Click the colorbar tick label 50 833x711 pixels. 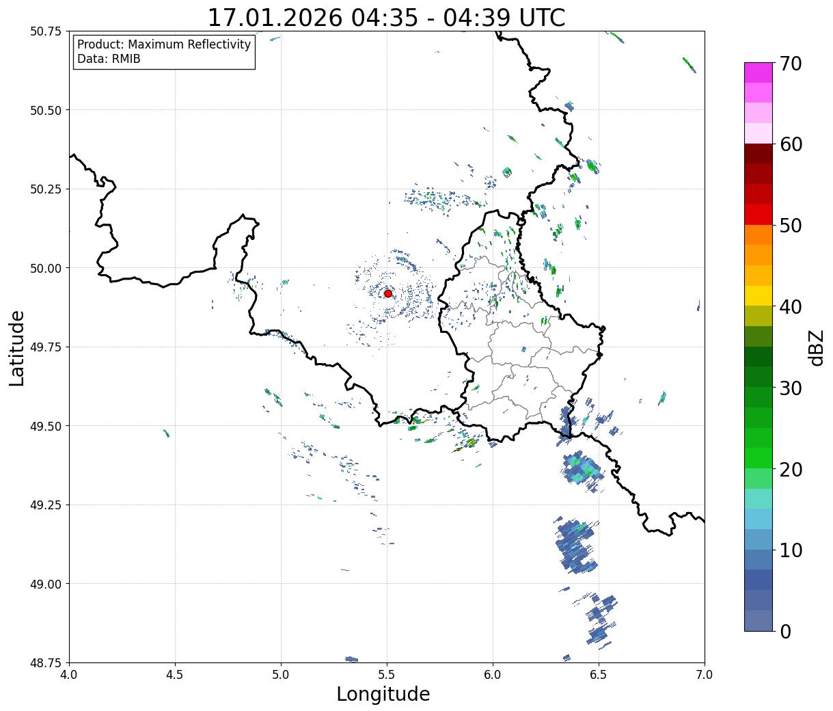pyautogui.click(x=790, y=226)
